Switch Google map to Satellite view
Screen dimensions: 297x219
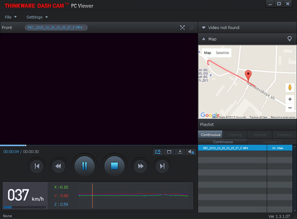(222, 53)
